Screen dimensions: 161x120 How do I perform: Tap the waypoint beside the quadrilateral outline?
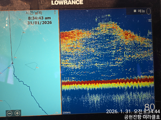pyautogui.click(x=37, y=68)
